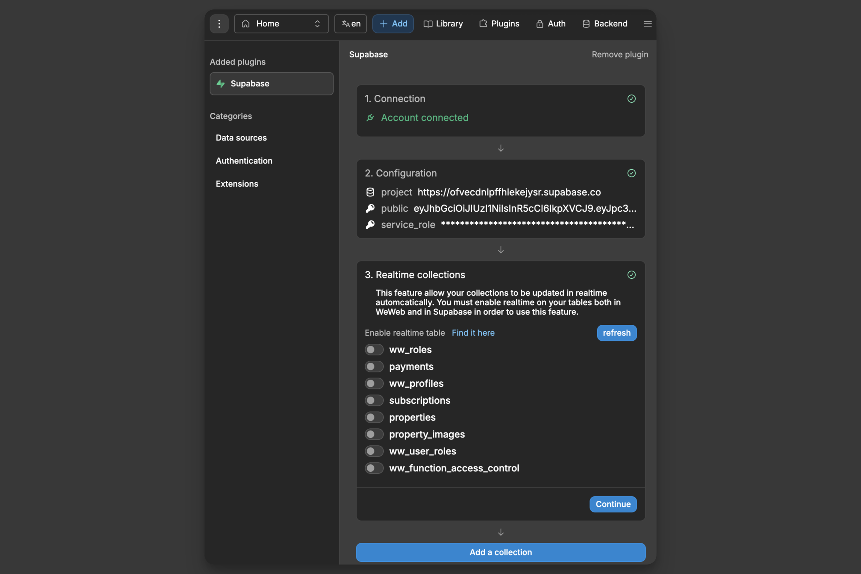
Task: Click the Account connected text
Action: (425, 118)
